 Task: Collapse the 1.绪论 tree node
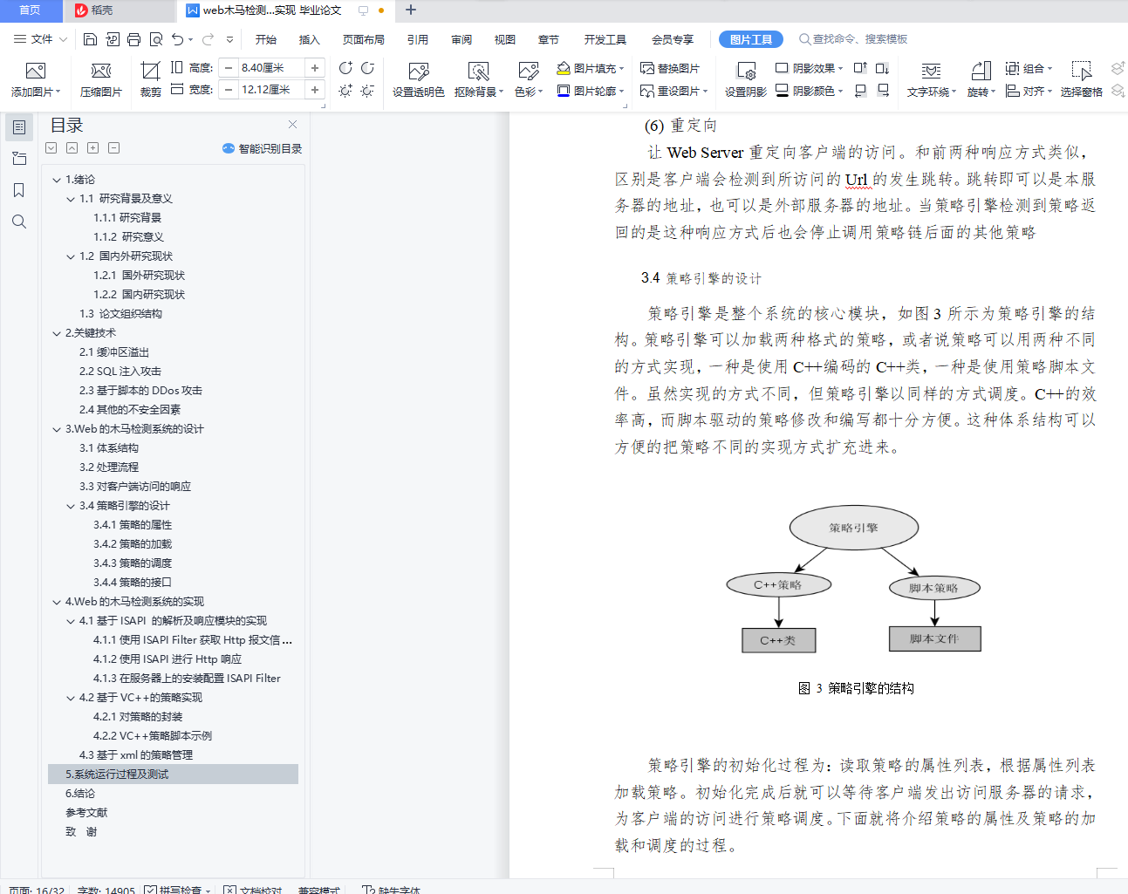57,180
